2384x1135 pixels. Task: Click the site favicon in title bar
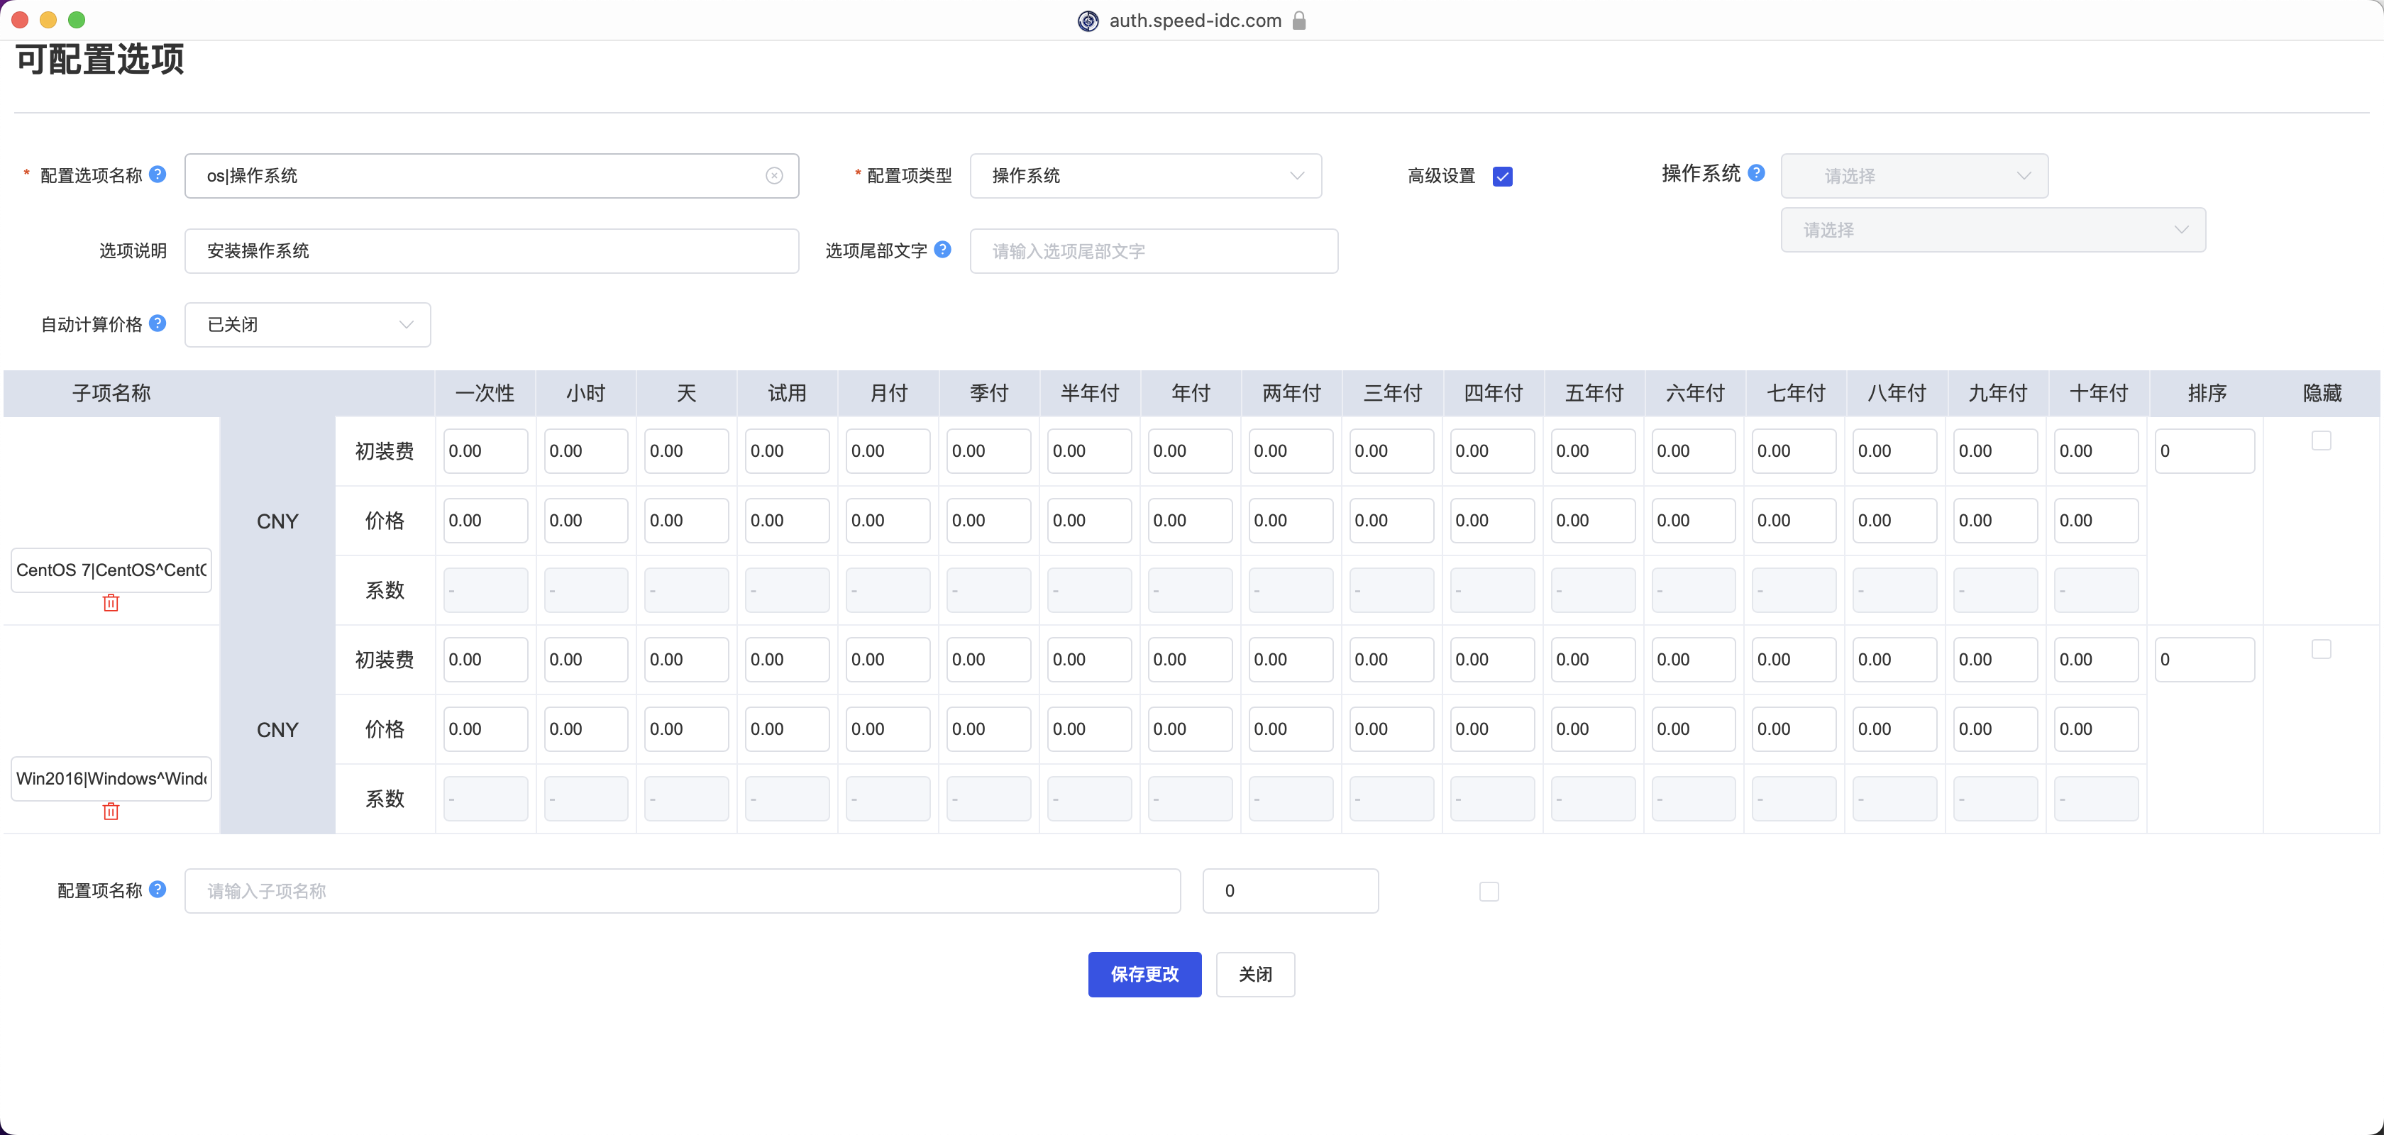(1088, 21)
